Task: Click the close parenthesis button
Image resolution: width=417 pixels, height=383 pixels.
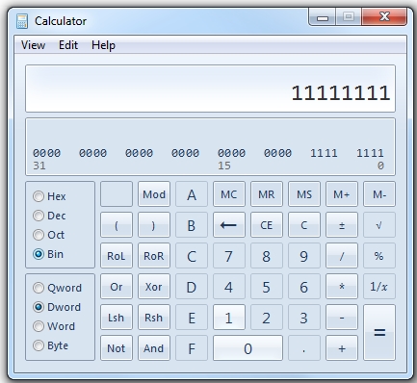Action: coord(154,225)
